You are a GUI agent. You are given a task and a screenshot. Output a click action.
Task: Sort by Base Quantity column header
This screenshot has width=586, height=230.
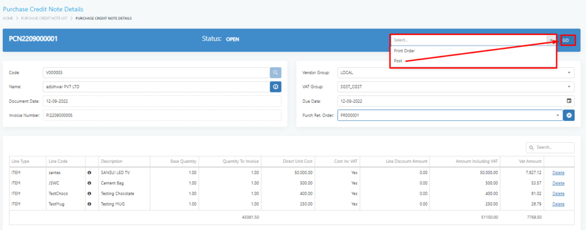[x=183, y=162]
